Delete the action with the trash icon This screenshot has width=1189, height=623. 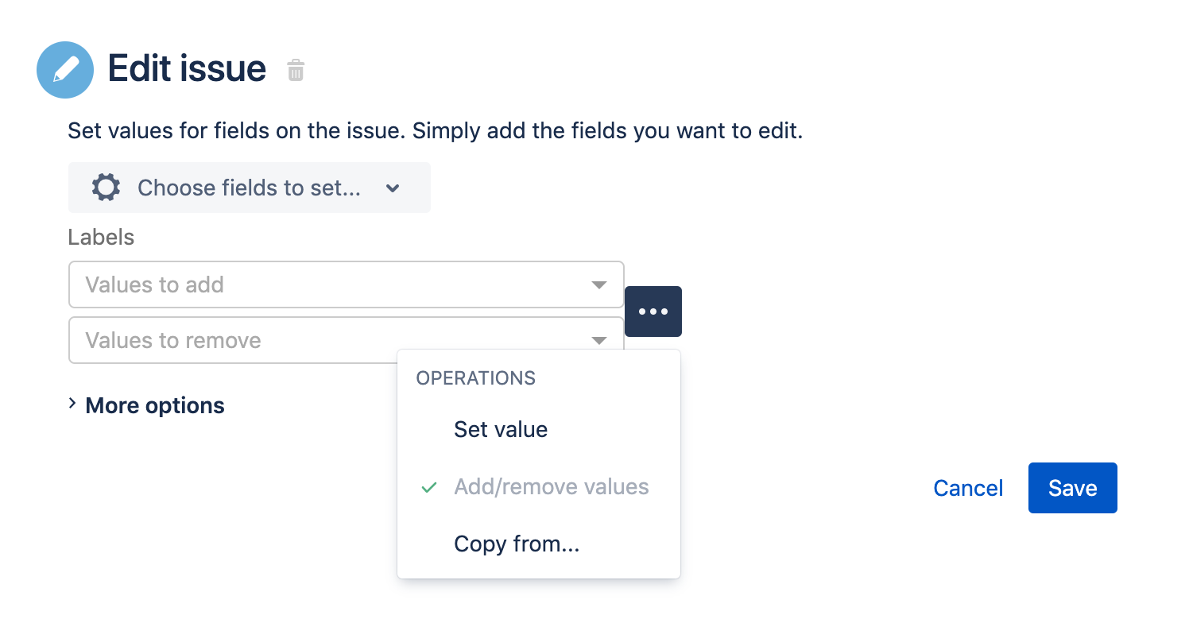(296, 71)
